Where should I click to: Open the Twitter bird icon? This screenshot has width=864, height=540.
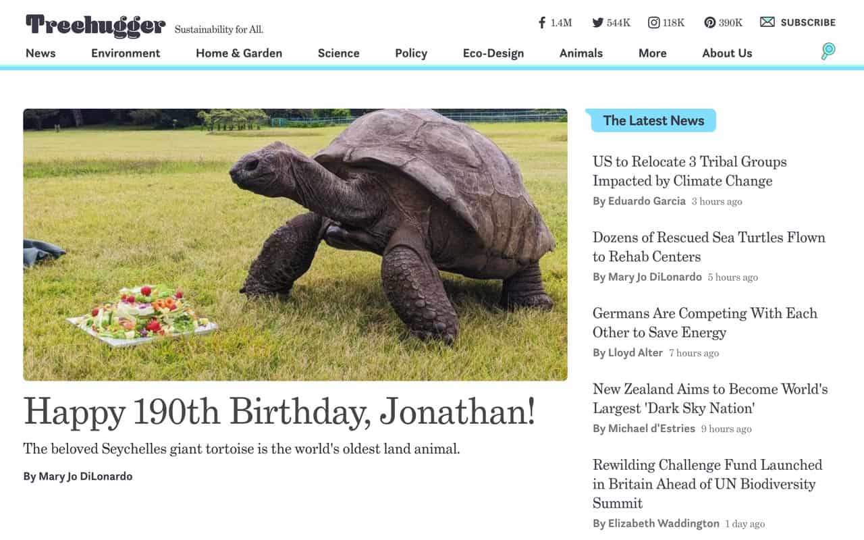point(597,22)
